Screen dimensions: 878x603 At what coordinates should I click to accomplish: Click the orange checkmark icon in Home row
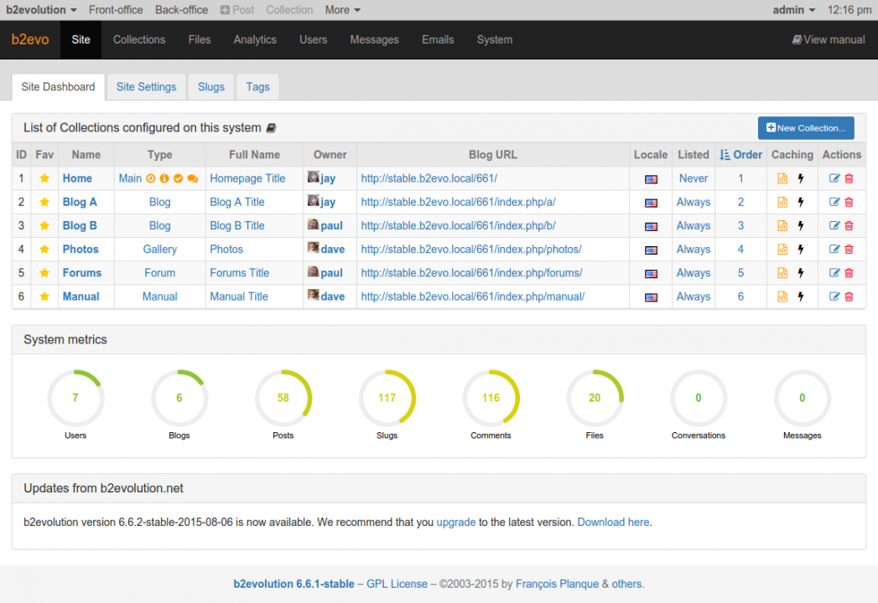[178, 178]
